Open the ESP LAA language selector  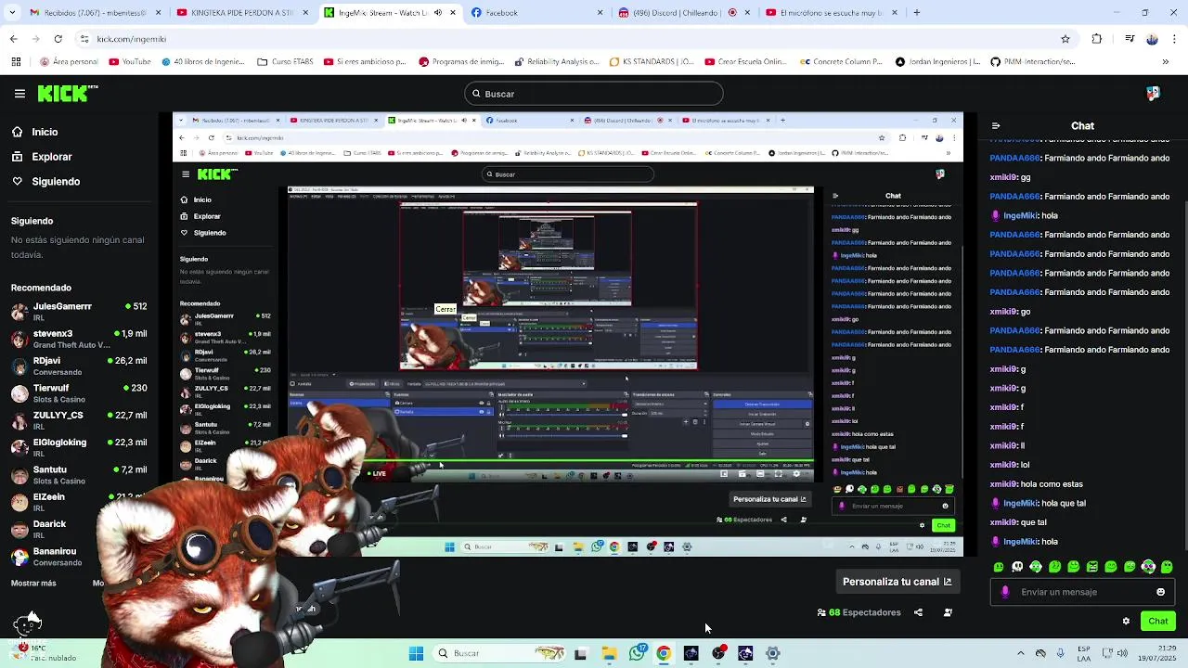click(1084, 653)
